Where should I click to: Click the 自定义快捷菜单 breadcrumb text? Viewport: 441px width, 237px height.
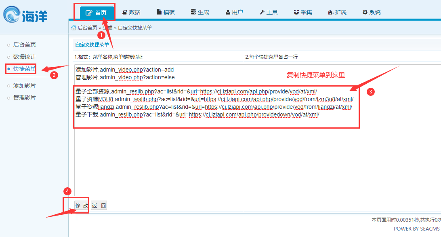coord(135,28)
